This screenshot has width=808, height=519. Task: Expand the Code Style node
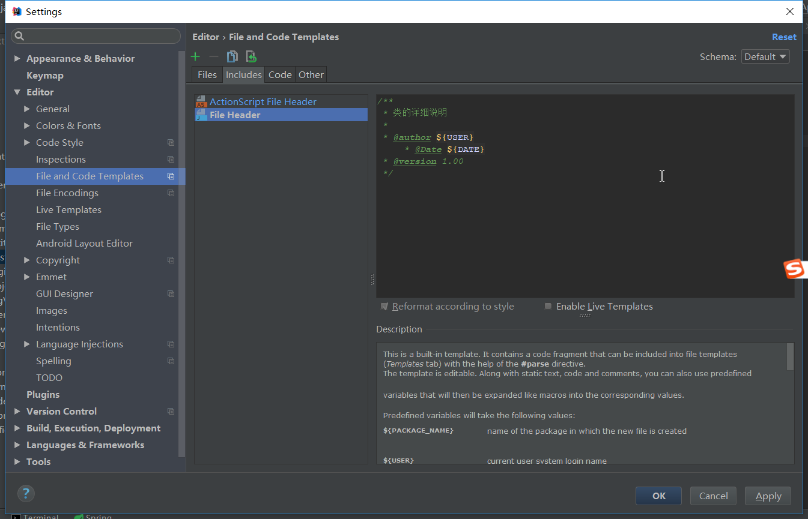coord(26,143)
